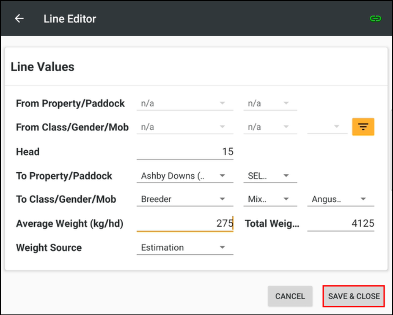Click the yellow filter button

coord(363,127)
